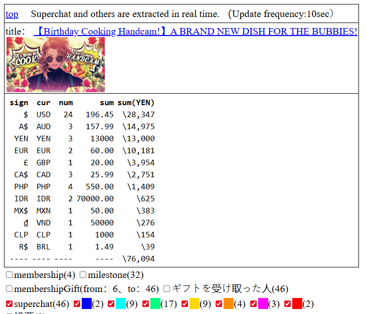
Task: Click the 'cur' column header
Action: (44, 103)
